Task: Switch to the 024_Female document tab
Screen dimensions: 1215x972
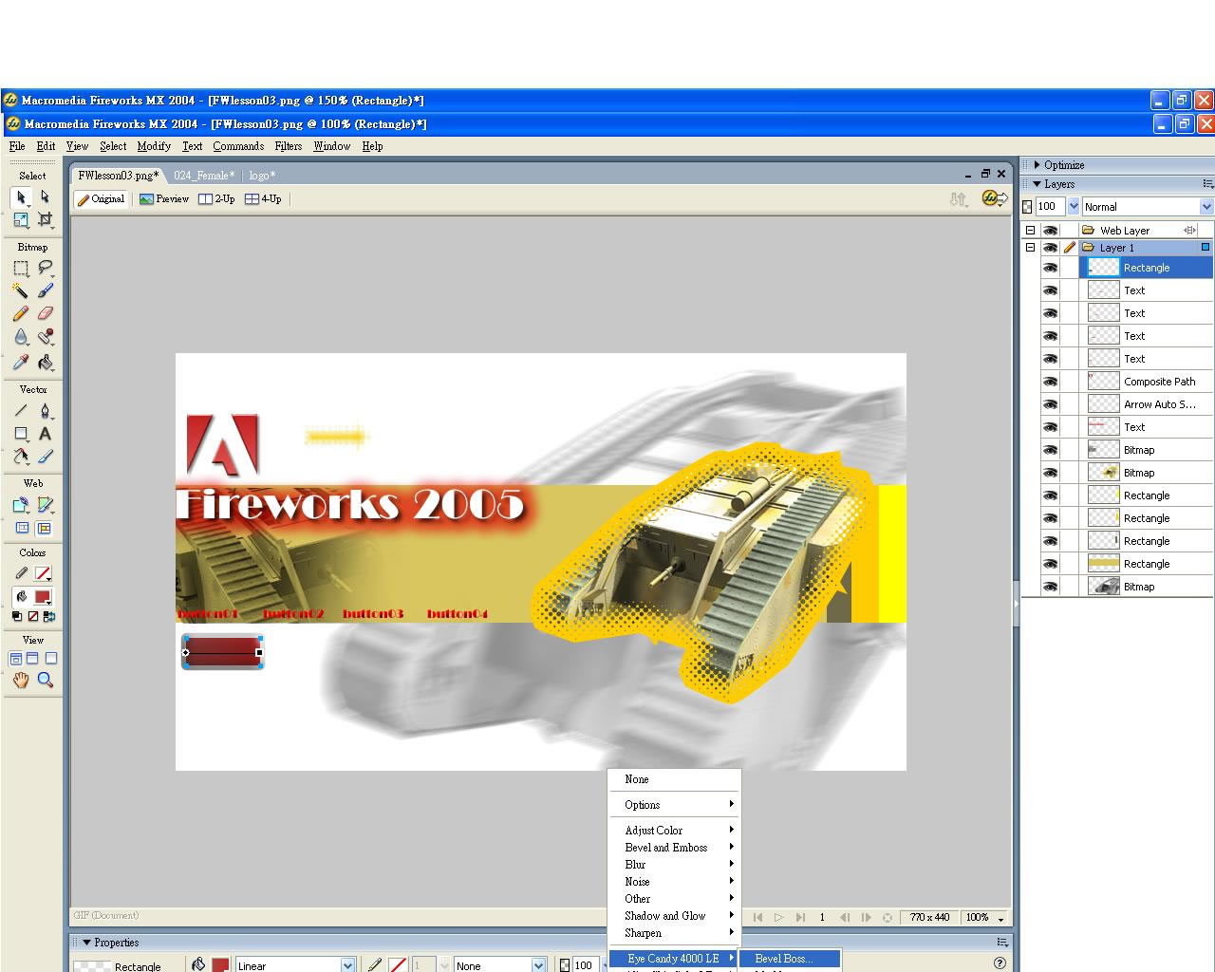Action: 203,176
